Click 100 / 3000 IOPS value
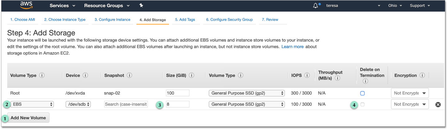 301,104
